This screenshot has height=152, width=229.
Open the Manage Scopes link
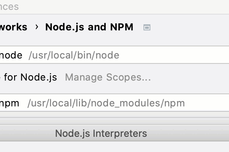coord(108,78)
